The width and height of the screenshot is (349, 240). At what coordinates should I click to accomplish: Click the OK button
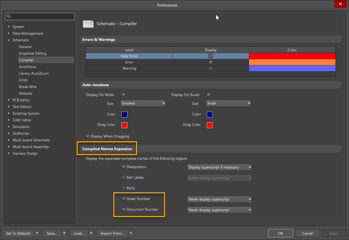[x=280, y=233]
